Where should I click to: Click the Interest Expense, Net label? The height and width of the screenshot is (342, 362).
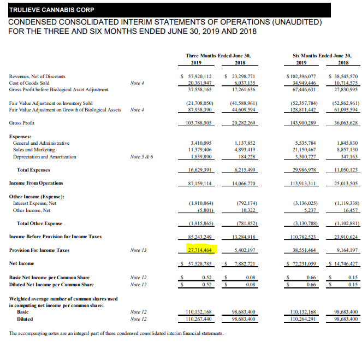pyautogui.click(x=34, y=203)
